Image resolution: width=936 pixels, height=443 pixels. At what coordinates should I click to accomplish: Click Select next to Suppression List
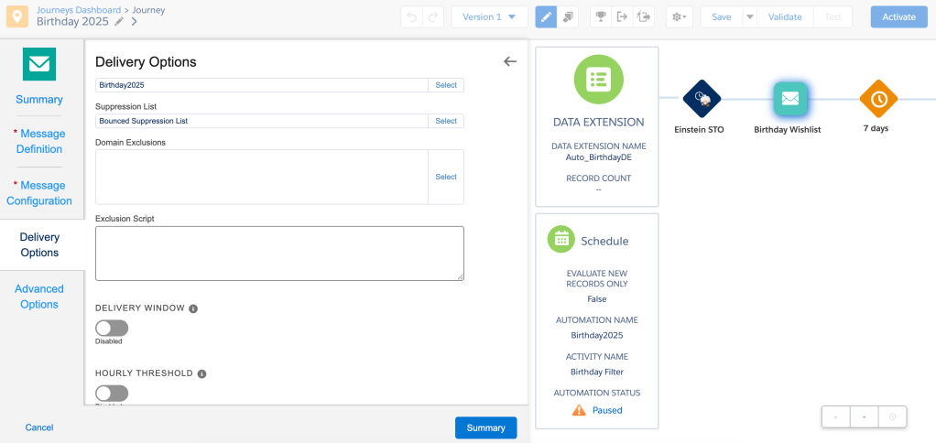click(446, 121)
